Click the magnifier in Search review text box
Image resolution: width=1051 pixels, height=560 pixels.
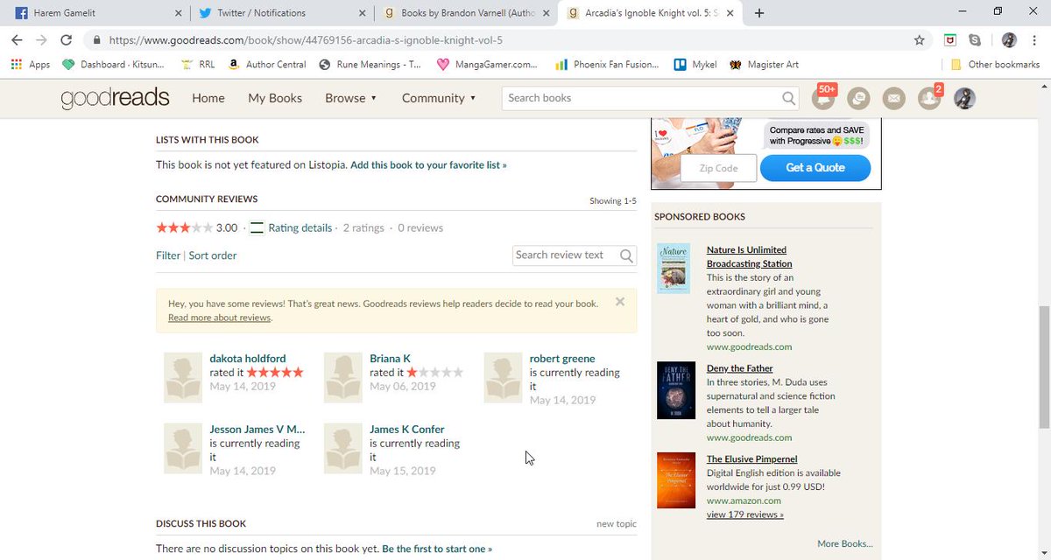626,255
